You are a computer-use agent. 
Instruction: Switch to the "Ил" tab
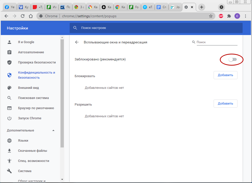(52, 7)
